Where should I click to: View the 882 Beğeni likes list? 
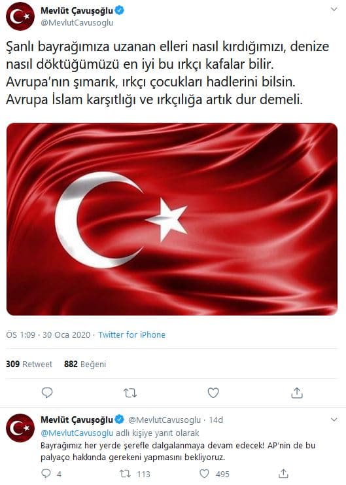85,364
